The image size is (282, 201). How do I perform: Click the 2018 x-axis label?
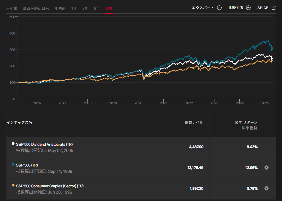click(88, 103)
